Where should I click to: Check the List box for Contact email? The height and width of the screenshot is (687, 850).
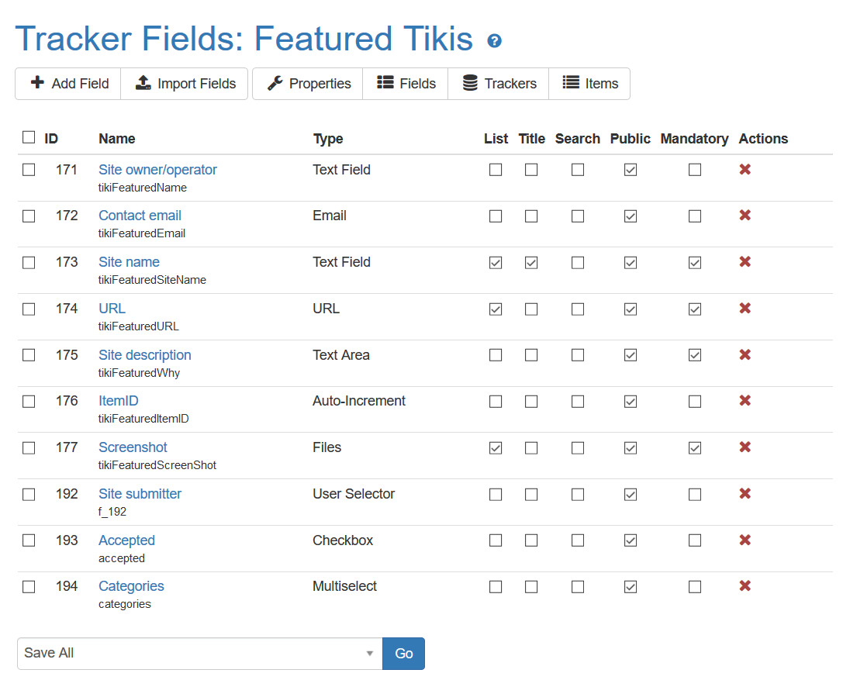click(x=496, y=216)
